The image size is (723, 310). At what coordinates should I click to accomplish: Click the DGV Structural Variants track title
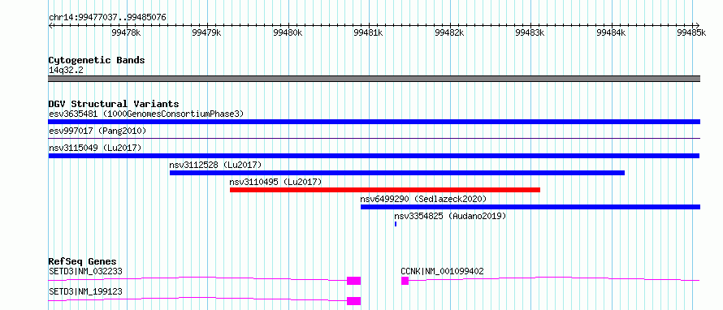[x=114, y=104]
